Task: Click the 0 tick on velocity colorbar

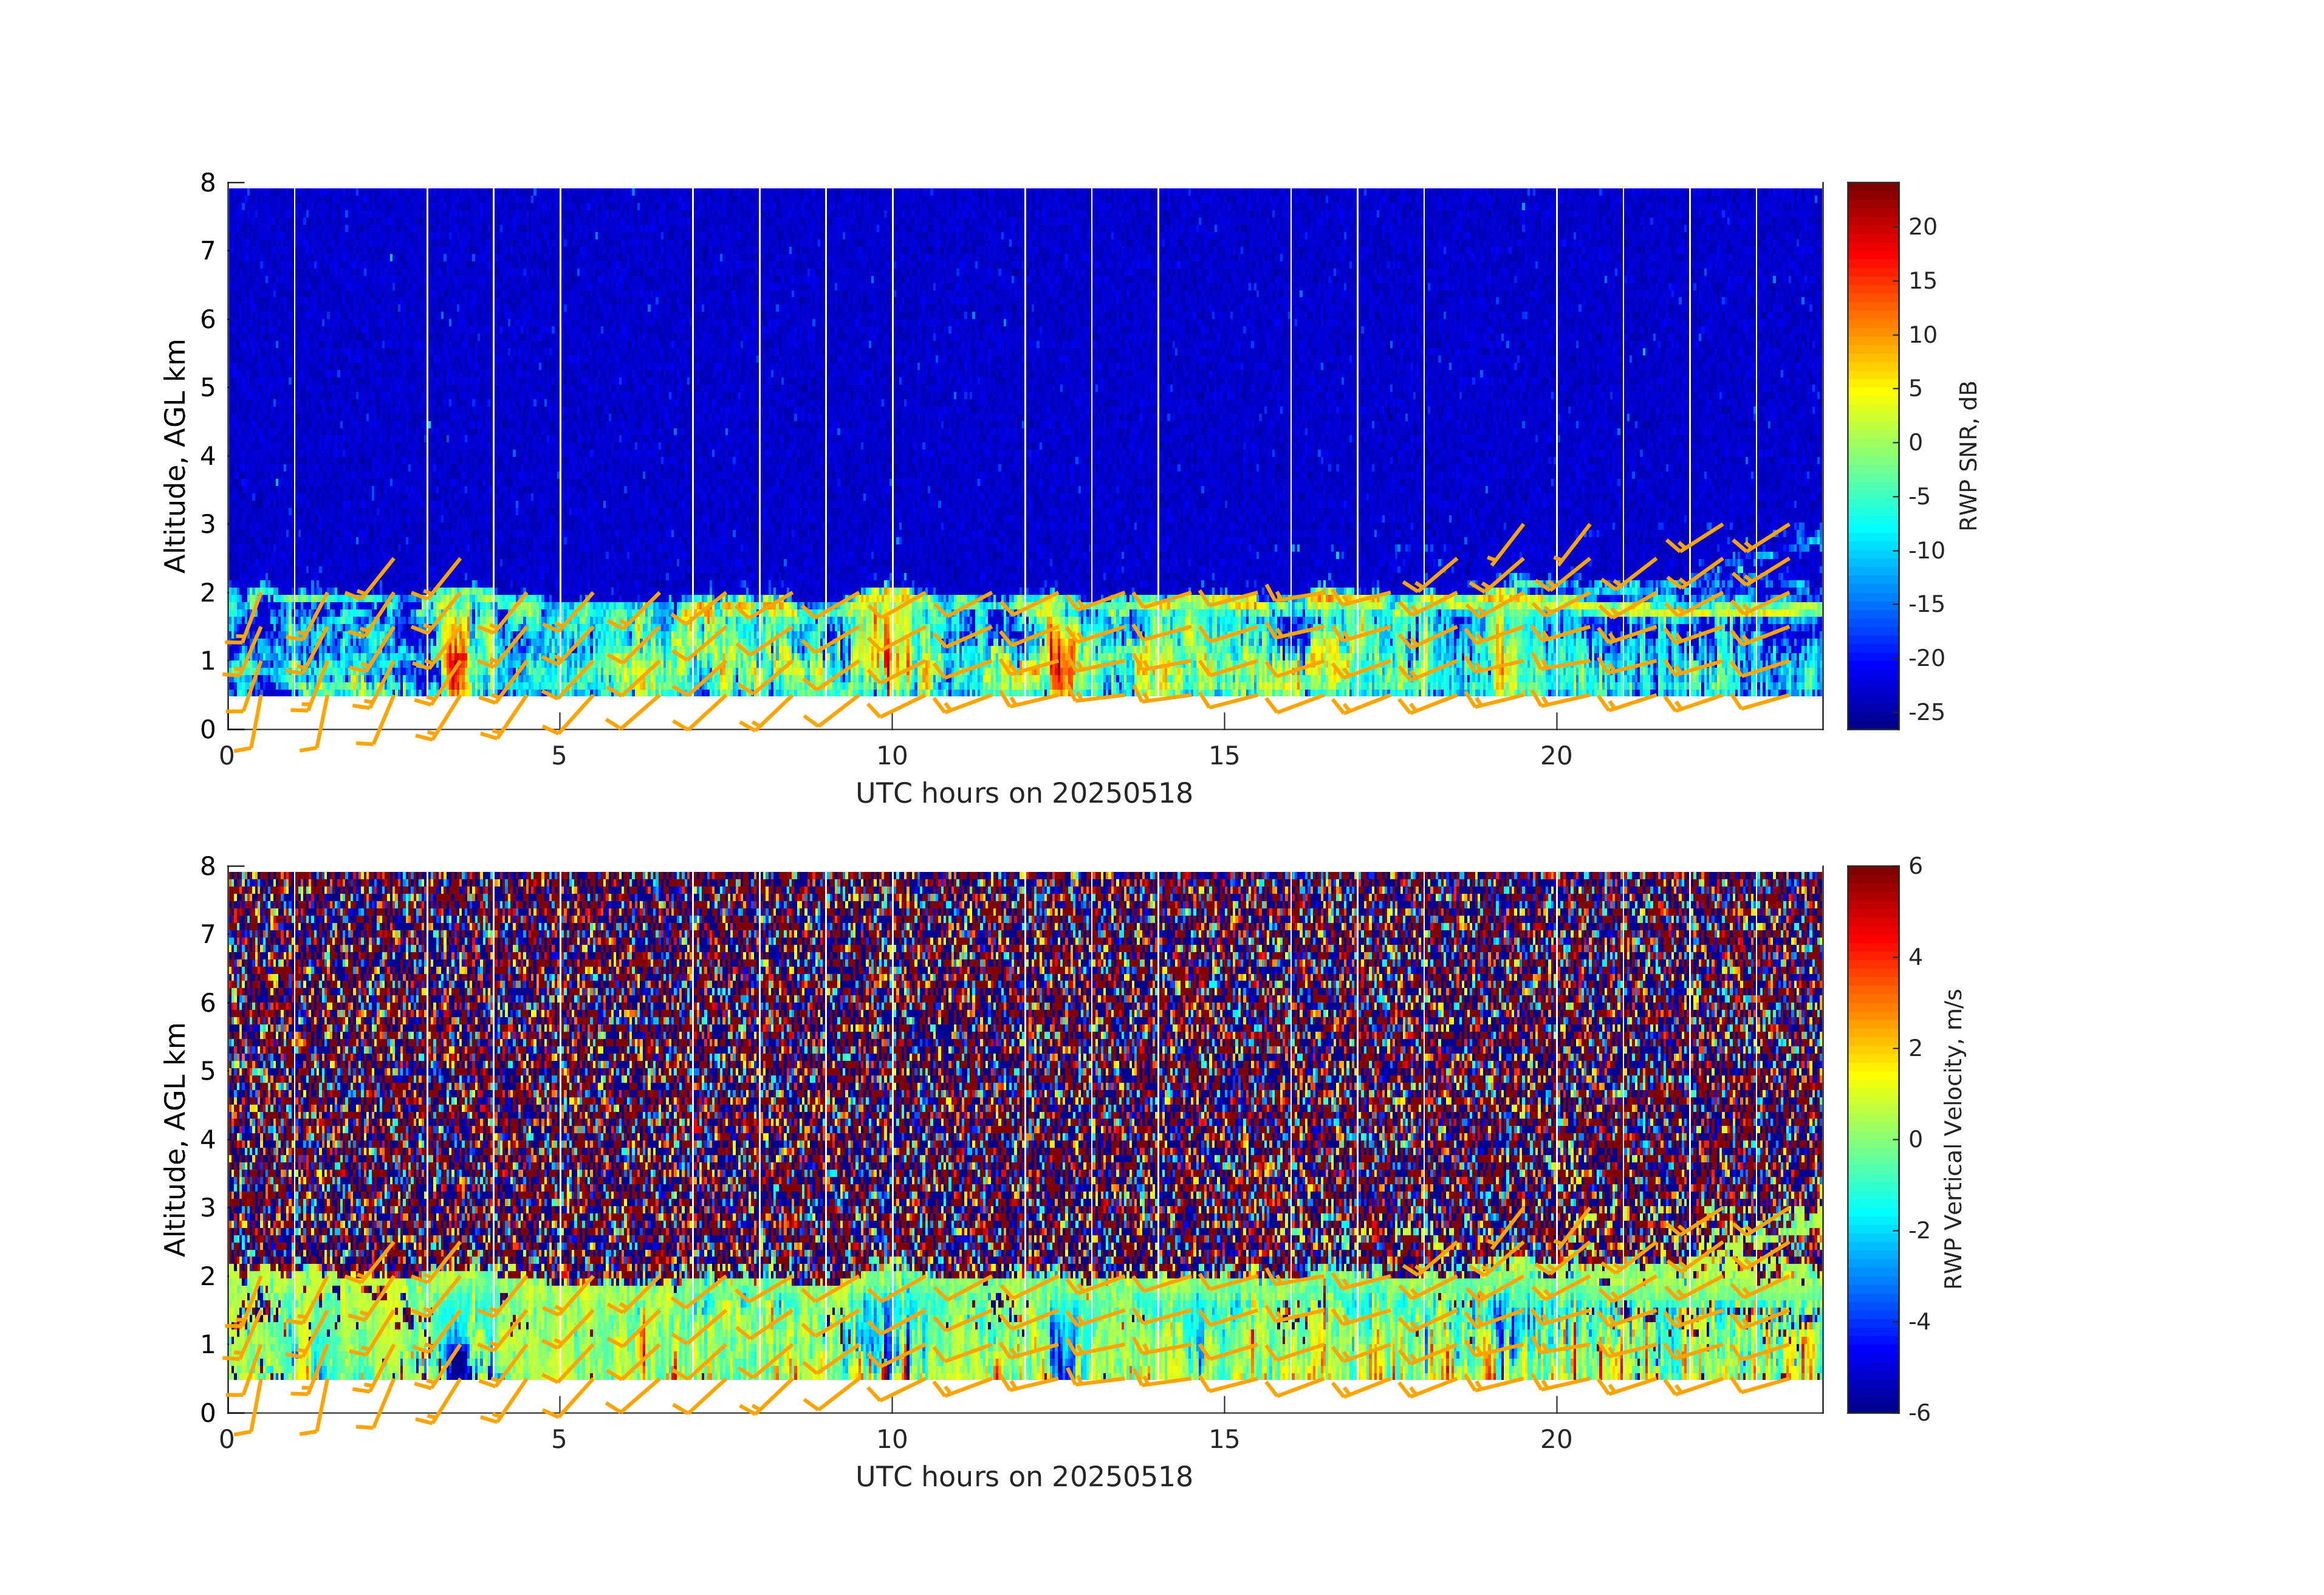Action: (x=1915, y=1139)
